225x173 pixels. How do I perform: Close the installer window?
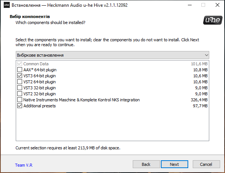[217, 5]
